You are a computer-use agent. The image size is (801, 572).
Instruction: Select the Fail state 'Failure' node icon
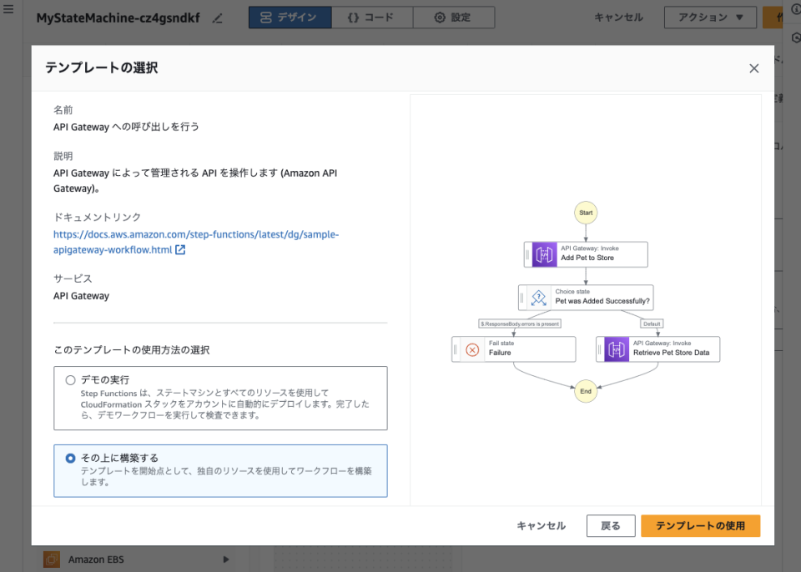[x=471, y=349]
